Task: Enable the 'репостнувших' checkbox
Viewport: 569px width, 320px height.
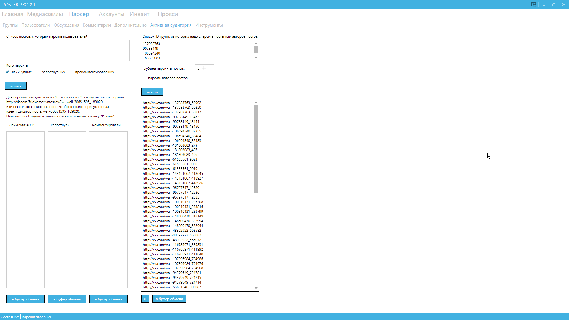Action: (x=37, y=72)
